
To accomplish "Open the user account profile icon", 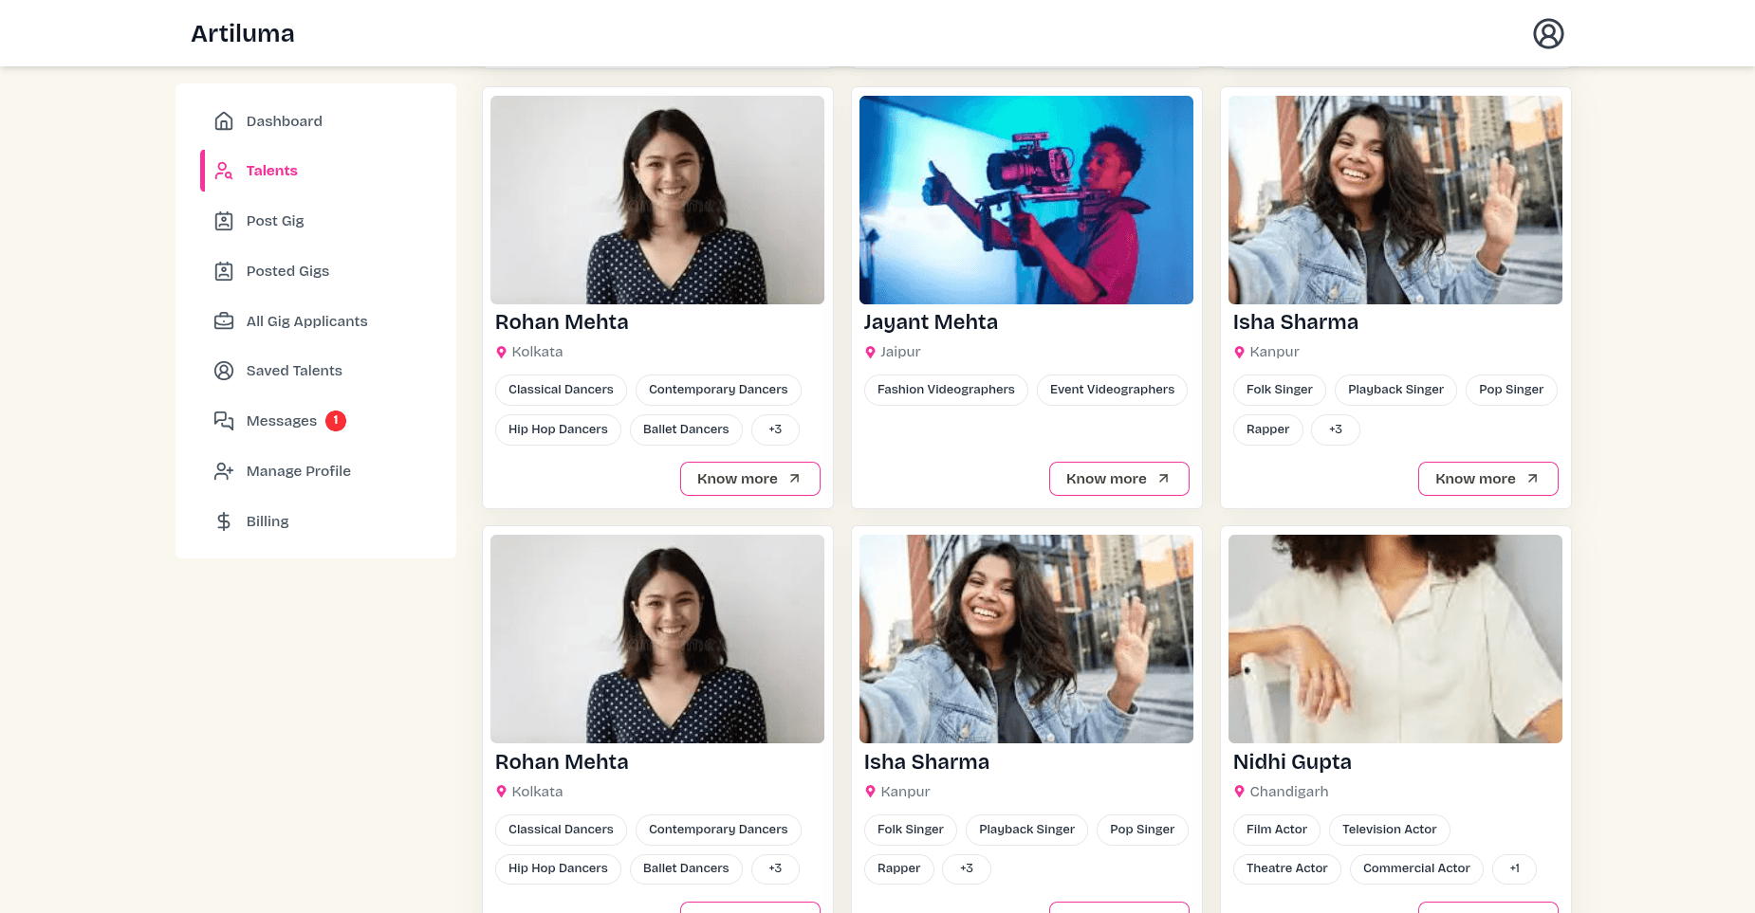I will click(x=1547, y=34).
